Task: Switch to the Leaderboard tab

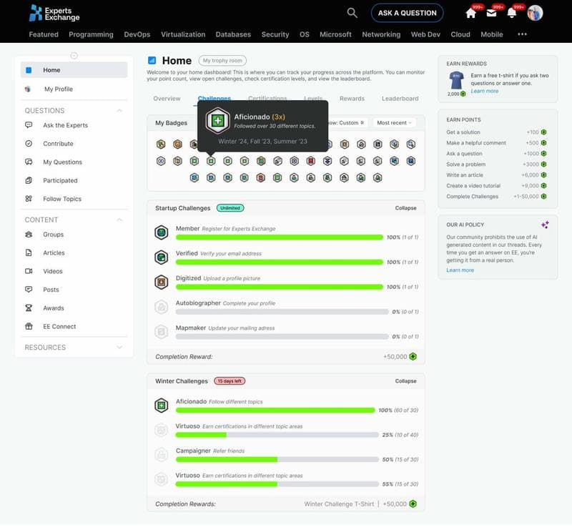Action: [400, 99]
